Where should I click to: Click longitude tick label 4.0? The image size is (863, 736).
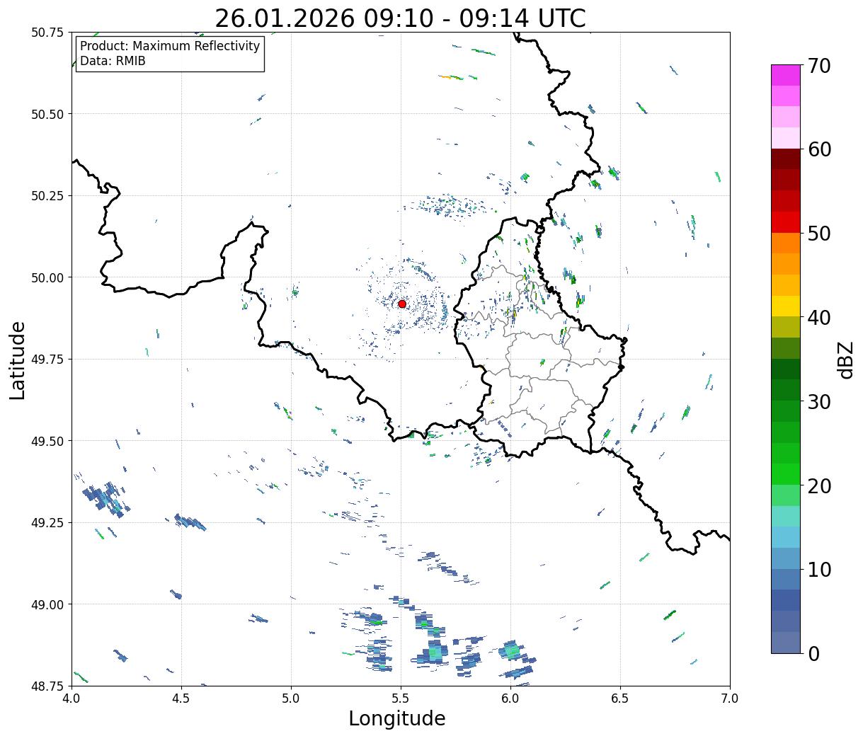coord(72,698)
